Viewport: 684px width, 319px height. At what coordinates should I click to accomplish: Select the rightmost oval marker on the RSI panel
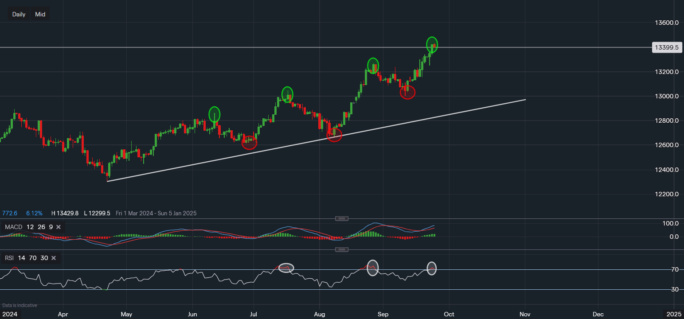[x=431, y=268]
